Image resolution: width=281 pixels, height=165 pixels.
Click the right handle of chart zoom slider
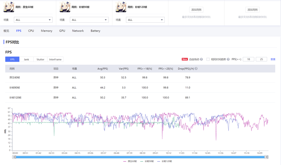pyautogui.click(x=266, y=157)
